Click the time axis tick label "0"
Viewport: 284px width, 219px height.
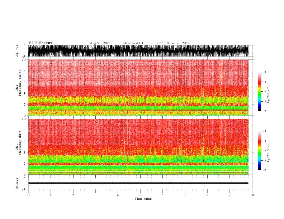tap(28, 195)
